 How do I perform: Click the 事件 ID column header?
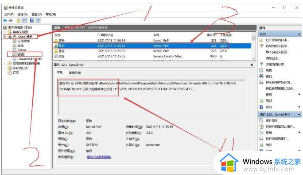coord(211,35)
